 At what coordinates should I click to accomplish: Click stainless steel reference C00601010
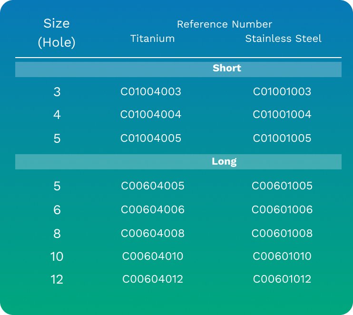tap(282, 256)
